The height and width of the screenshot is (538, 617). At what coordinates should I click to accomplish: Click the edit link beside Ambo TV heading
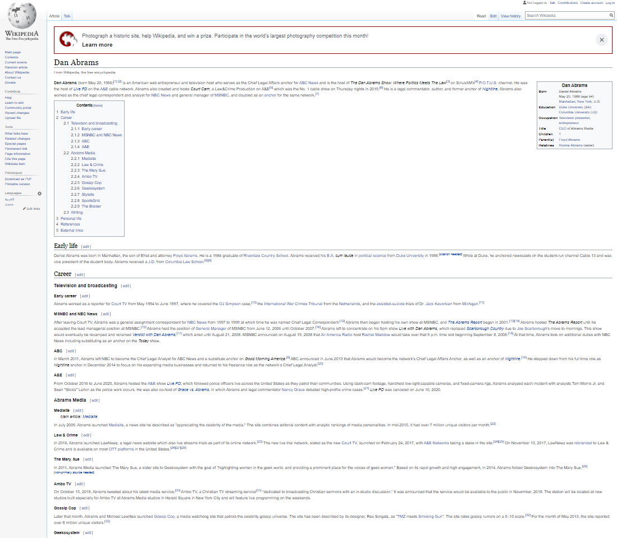(80, 484)
